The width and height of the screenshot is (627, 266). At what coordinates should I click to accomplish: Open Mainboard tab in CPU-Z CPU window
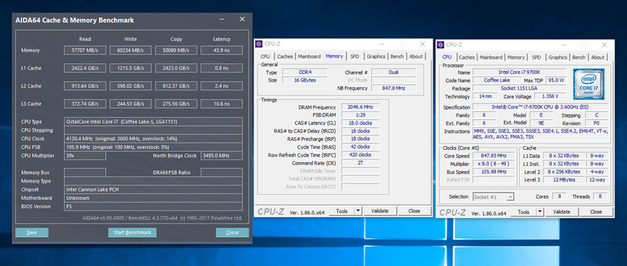[x=491, y=58]
